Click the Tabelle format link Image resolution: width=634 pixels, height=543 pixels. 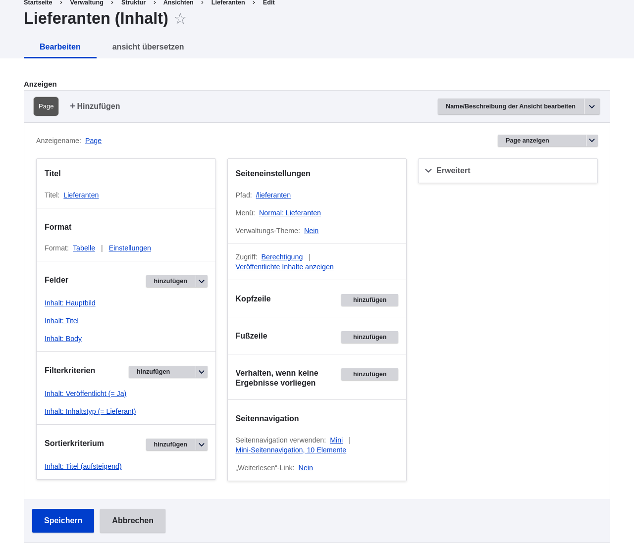pyautogui.click(x=84, y=248)
